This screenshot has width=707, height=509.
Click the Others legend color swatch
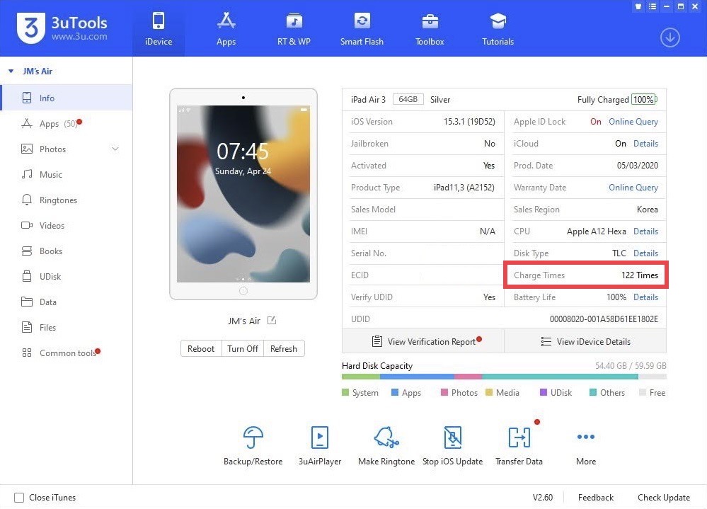click(593, 392)
